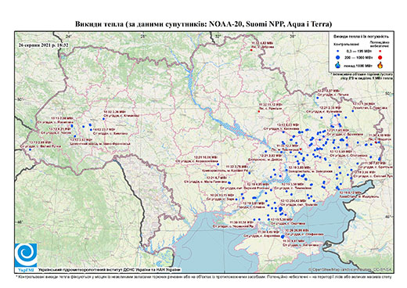Screen dimensions: 407x288
Task: Click the blue flame icon in the legend
Action: pos(338,65)
